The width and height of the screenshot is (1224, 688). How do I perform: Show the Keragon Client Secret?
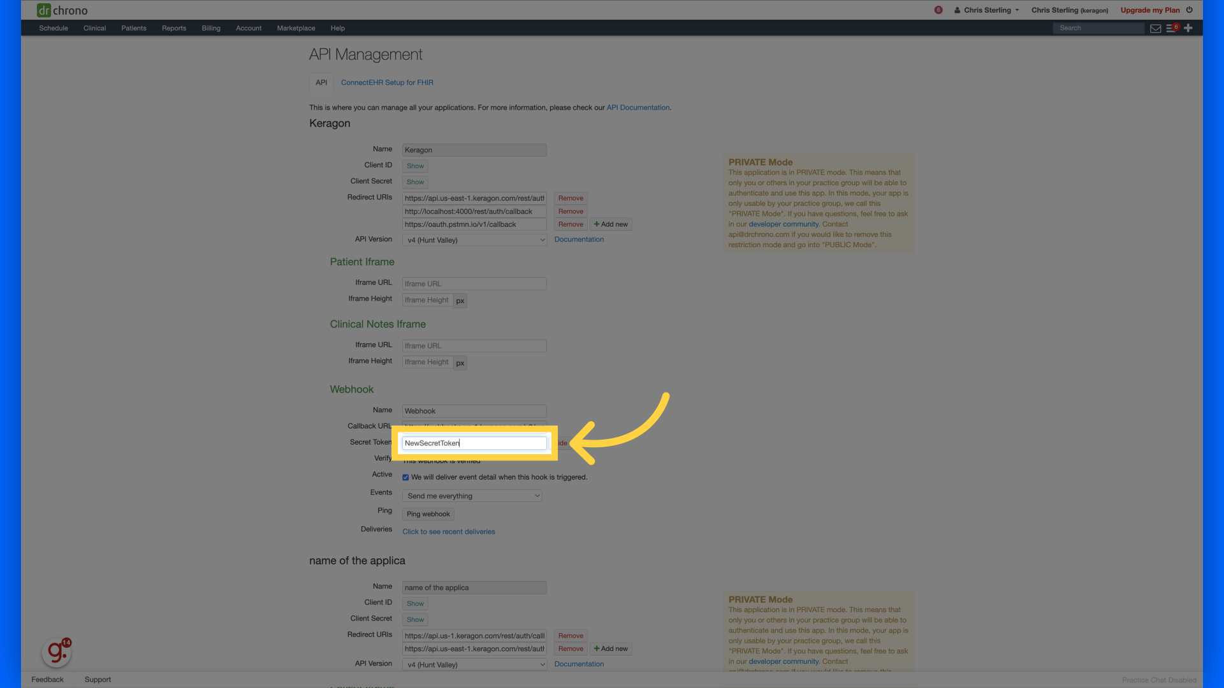[415, 182]
